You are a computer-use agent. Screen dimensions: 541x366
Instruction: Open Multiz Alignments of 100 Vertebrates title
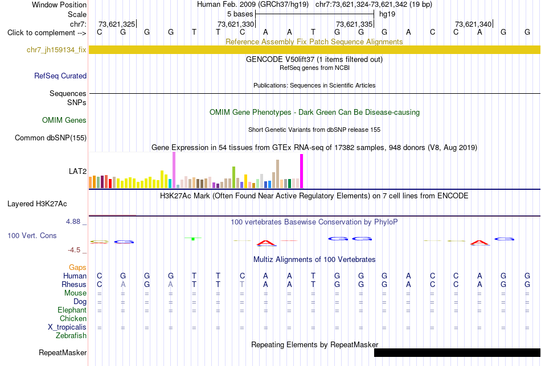click(314, 260)
